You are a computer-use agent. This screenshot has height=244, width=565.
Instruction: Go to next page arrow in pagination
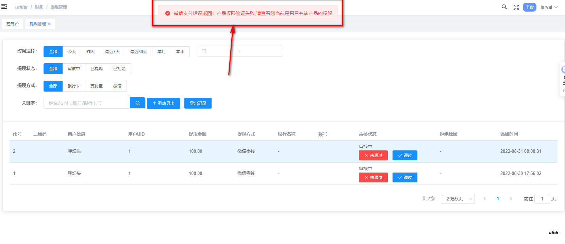point(511,199)
